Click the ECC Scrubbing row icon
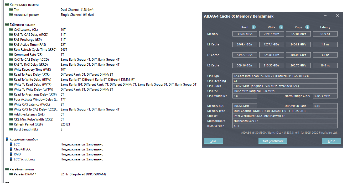Image resolution: width=347 pixels, height=183 pixels. [11, 159]
